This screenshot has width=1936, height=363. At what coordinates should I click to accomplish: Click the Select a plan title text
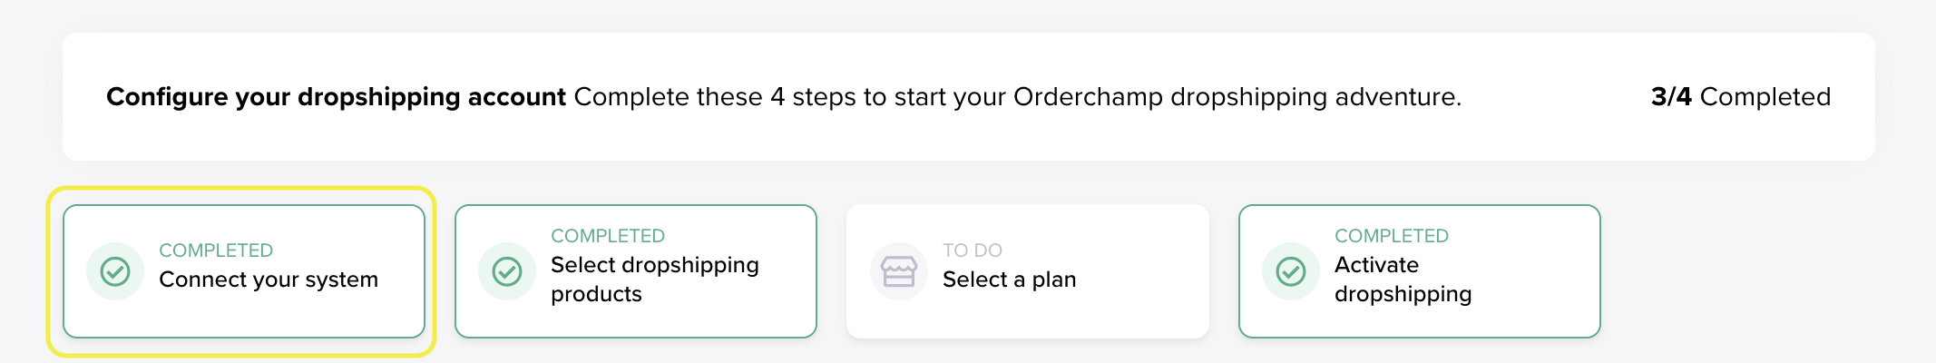1010,280
